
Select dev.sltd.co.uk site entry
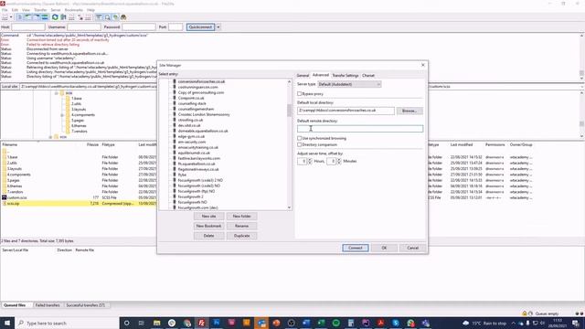pyautogui.click(x=189, y=125)
